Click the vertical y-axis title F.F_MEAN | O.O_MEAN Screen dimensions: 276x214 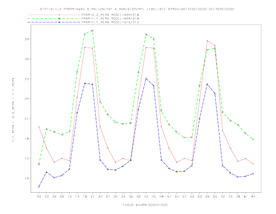point(13,110)
